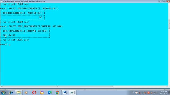Minimize the mysql.exe console window
The width and height of the screenshot is (170, 95).
[x=160, y=1]
